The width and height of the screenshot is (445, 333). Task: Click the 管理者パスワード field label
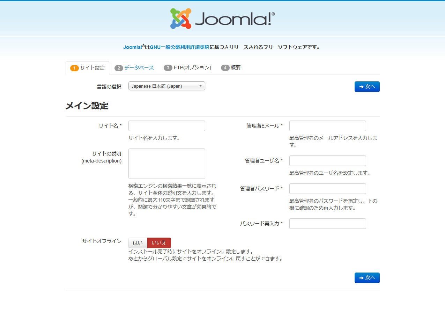coord(261,189)
